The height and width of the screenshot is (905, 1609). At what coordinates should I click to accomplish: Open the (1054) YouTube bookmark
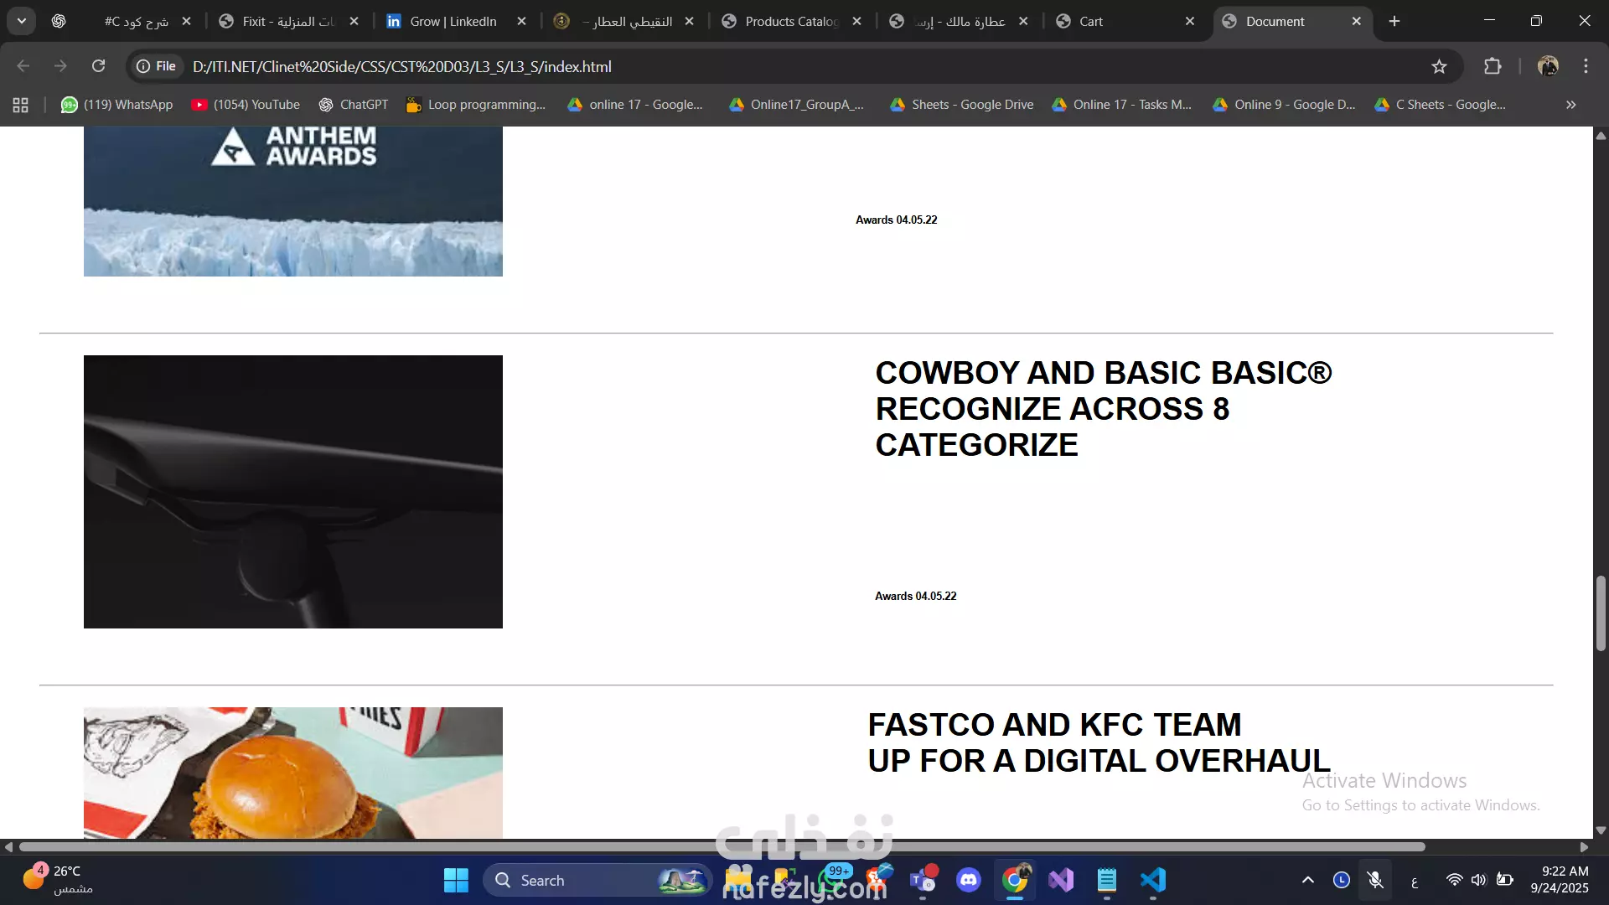point(246,105)
